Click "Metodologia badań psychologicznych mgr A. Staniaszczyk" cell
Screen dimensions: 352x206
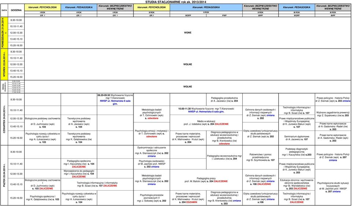tap(151, 180)
